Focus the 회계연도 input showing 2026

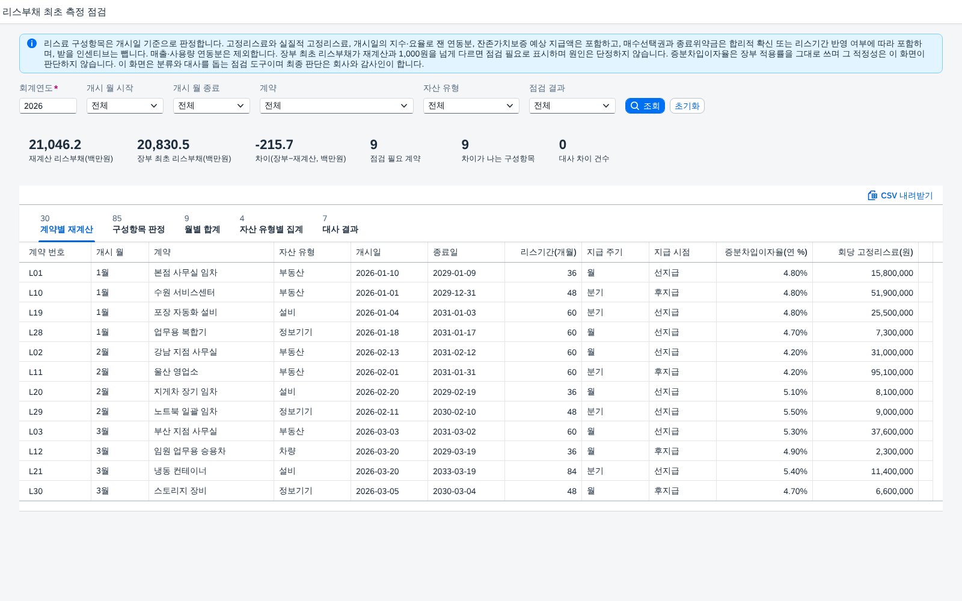[x=48, y=106]
